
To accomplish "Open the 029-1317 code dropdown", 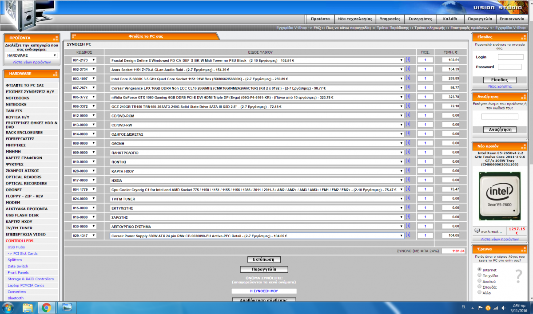I will click(84, 235).
